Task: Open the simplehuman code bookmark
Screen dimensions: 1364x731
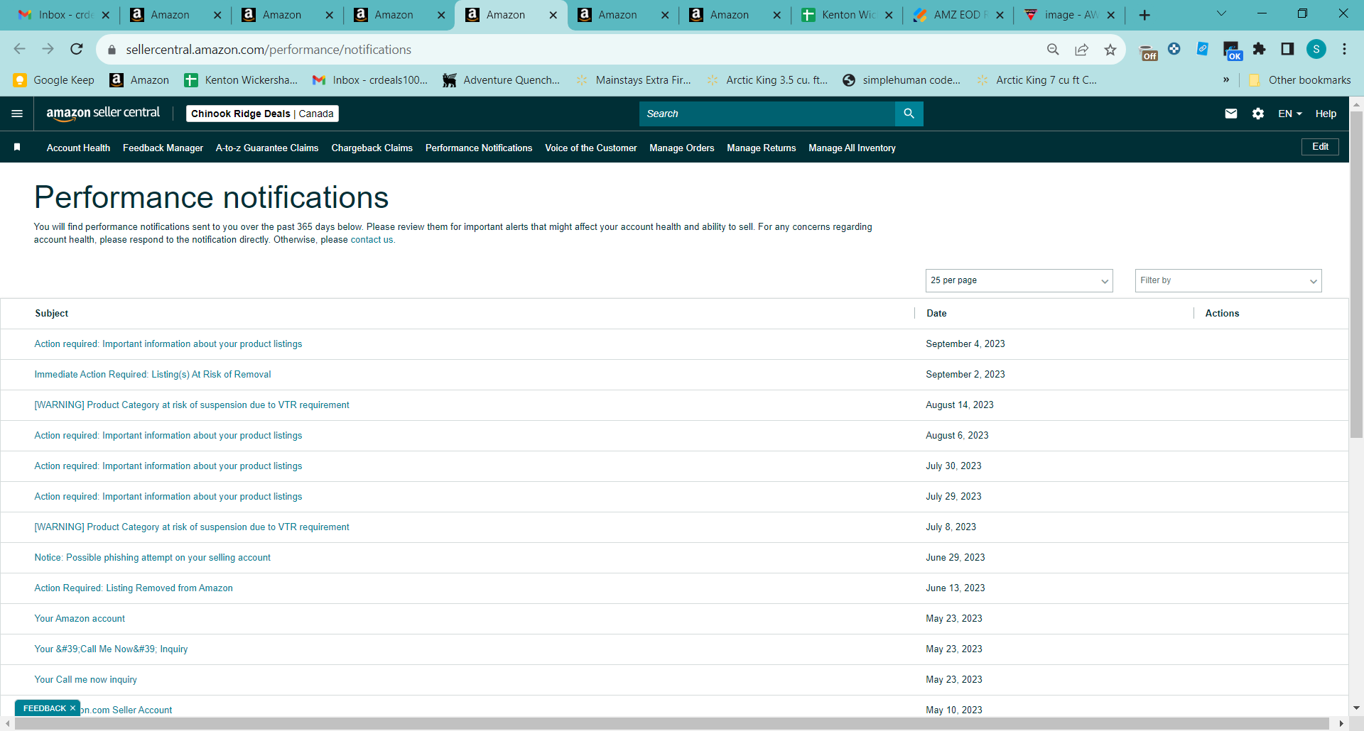Action: pyautogui.click(x=901, y=80)
